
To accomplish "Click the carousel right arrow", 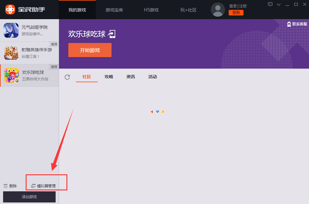I will 163,112.
